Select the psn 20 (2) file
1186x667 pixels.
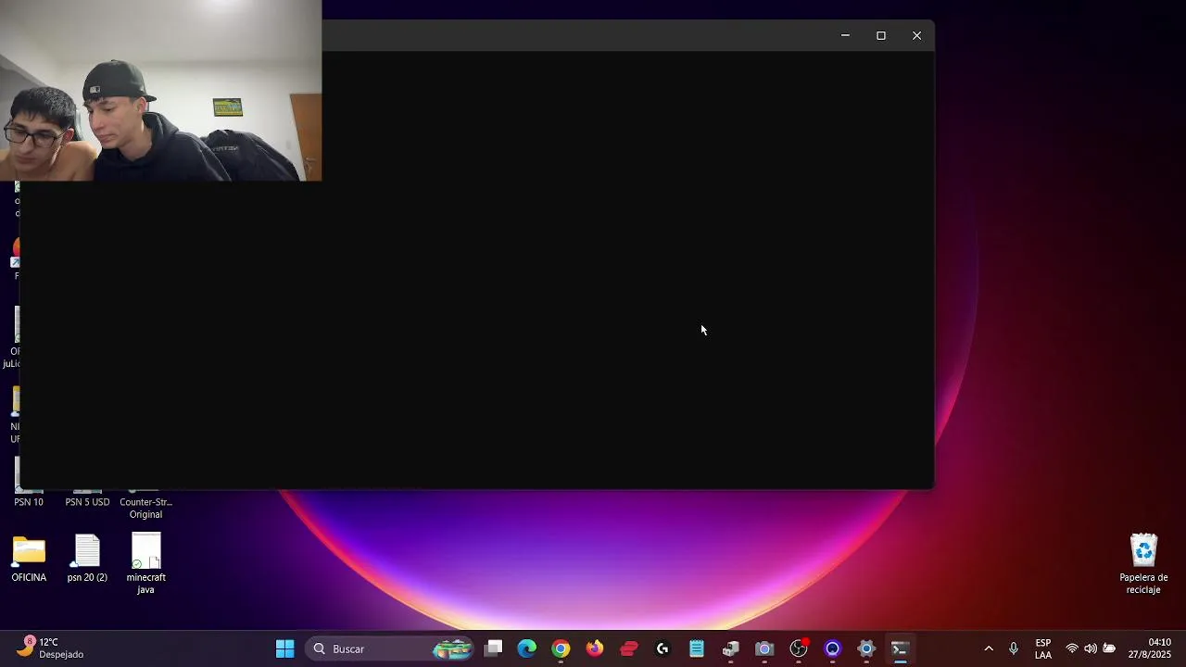87,559
